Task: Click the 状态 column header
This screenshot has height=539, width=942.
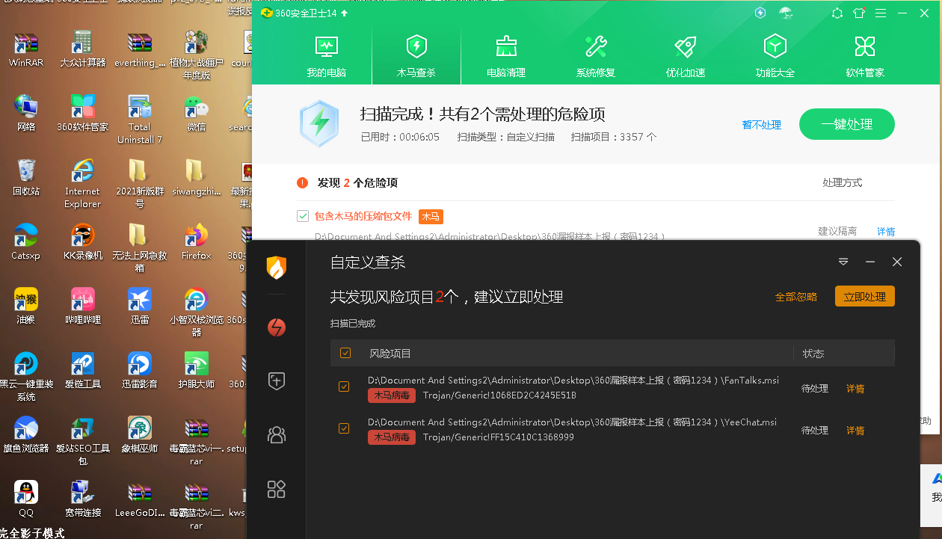Action: [x=813, y=354]
